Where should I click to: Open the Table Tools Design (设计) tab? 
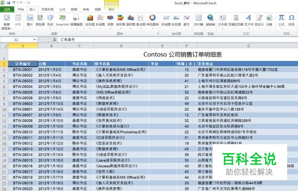click(112, 9)
